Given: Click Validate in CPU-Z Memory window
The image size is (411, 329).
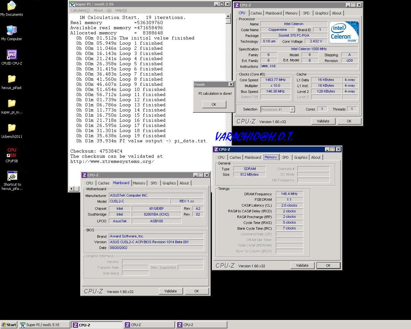Looking at the screenshot, I should (x=302, y=265).
